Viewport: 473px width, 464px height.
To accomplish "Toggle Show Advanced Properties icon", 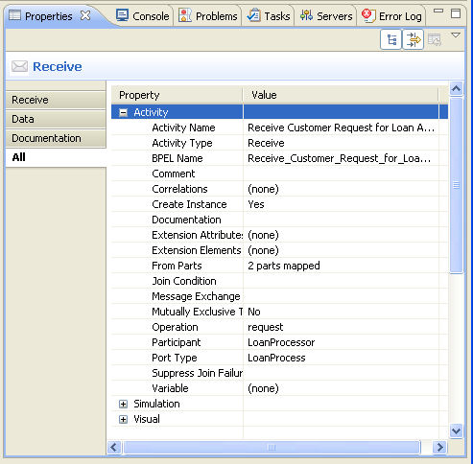I will click(414, 39).
